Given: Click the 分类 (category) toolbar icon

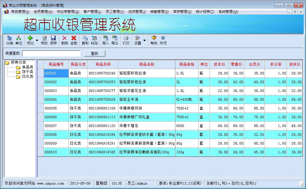Looking at the screenshot, I should (x=9, y=40).
